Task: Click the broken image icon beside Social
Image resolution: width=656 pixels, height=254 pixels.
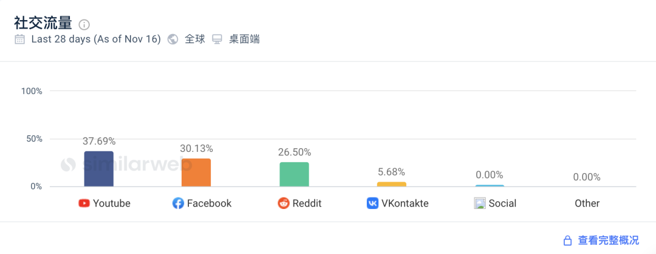Action: pos(479,204)
